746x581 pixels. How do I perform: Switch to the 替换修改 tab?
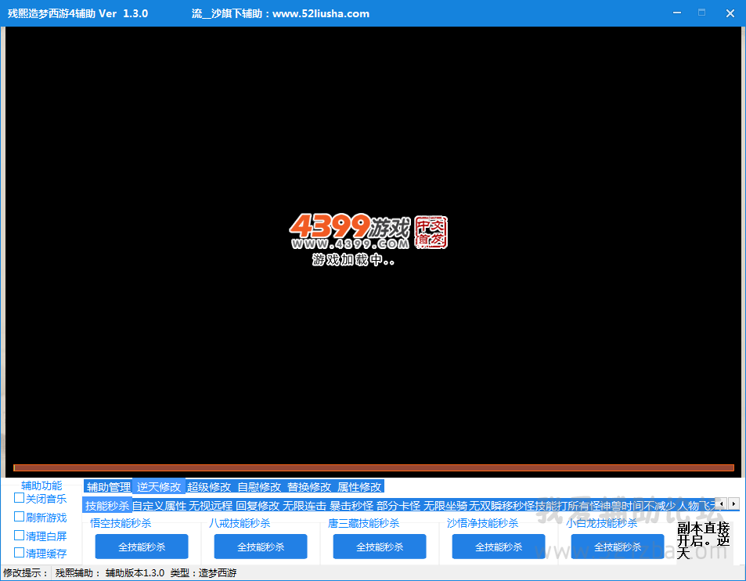309,487
